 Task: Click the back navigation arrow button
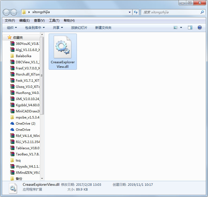tap(6, 12)
